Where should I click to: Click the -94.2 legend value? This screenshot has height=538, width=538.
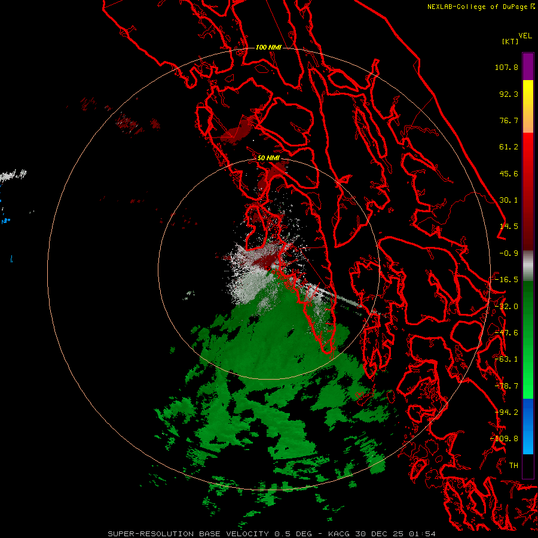(x=506, y=412)
